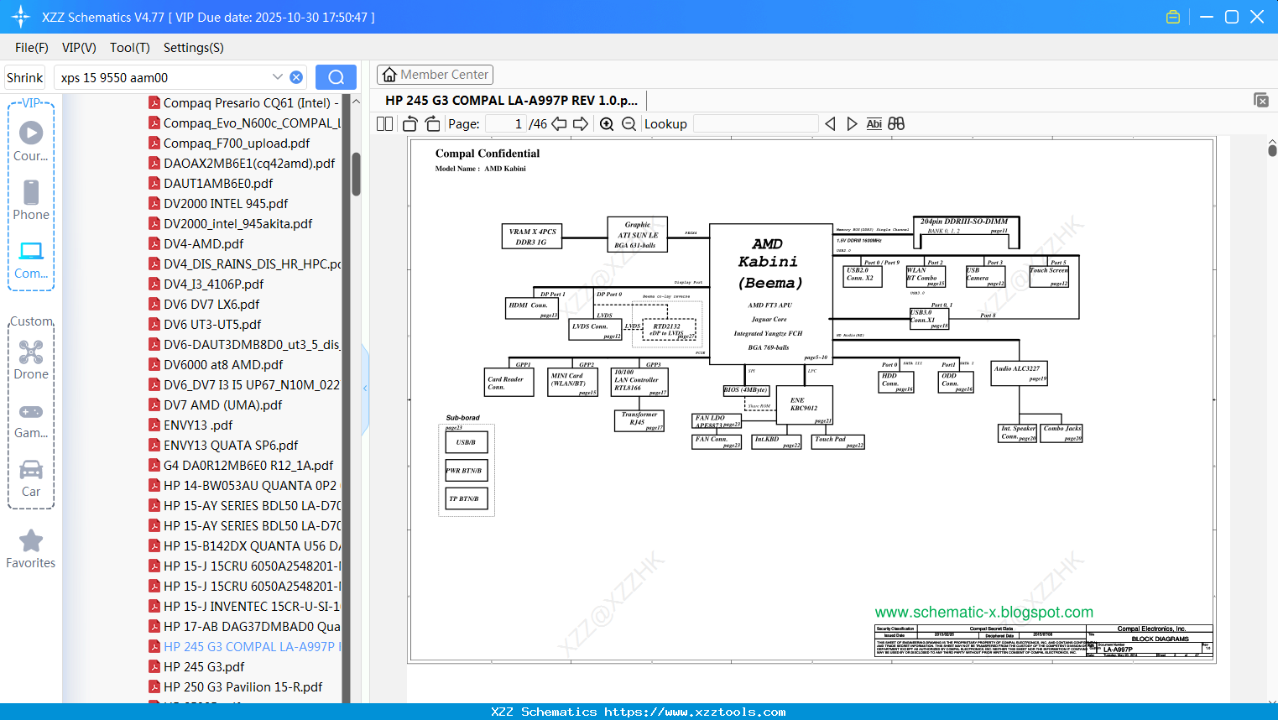Open the Tool(T) menu
Screen dimensions: 1278x720
coord(130,48)
